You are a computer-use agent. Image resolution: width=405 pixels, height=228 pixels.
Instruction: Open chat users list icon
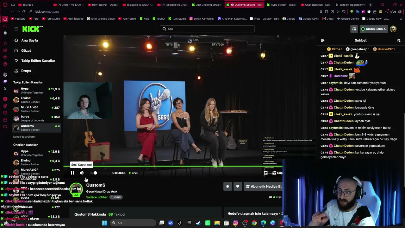[x=398, y=41]
